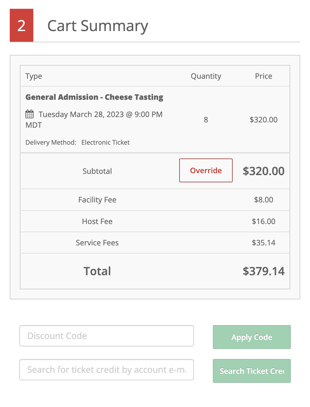Screen dimensions: 310x407
Task: Click the Type column header
Action: [34, 76]
